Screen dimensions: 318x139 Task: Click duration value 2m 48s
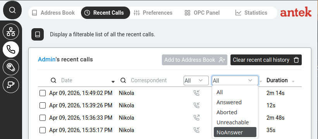[x=275, y=118]
